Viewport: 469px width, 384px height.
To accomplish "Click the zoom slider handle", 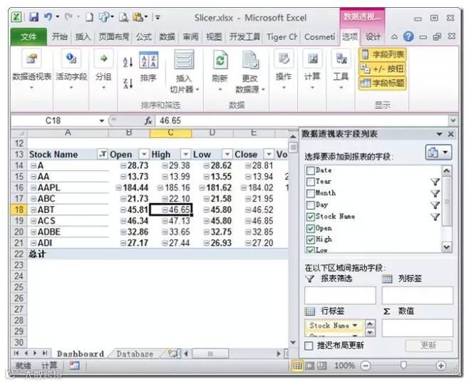I will 403,365.
